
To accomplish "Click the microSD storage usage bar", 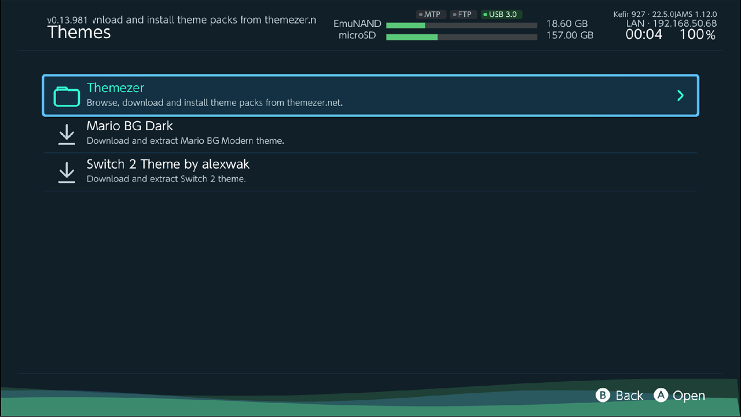I will (461, 37).
